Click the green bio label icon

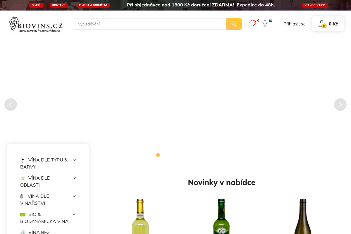23,214
